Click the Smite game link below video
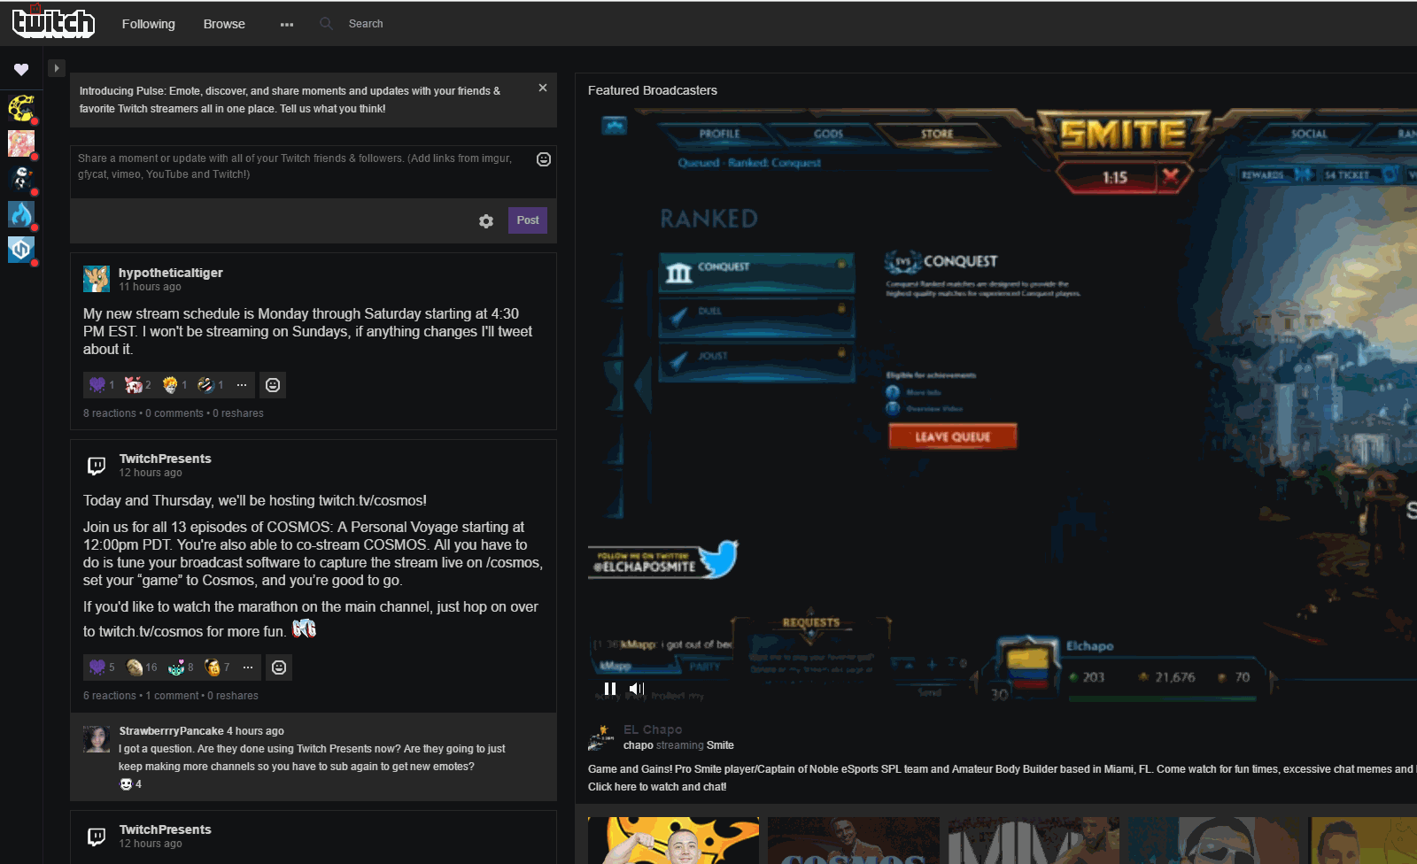 720,745
